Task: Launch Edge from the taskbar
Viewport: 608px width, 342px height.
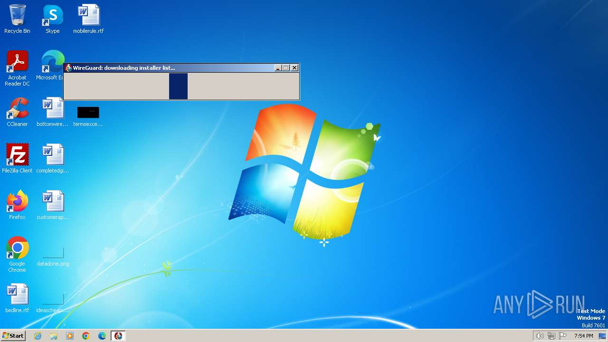Action: (x=102, y=336)
